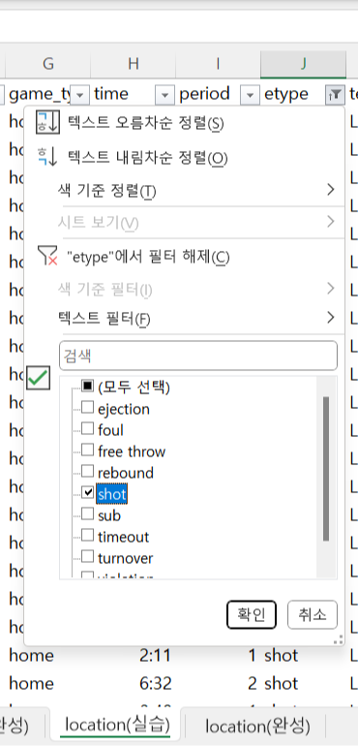Check the free throw filter option
This screenshot has height=746, width=358.
pos(87,451)
